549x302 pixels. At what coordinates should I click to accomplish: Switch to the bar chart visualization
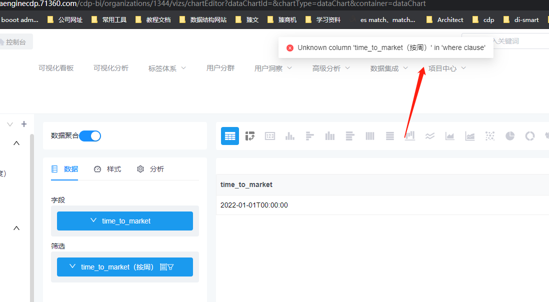[x=290, y=135]
